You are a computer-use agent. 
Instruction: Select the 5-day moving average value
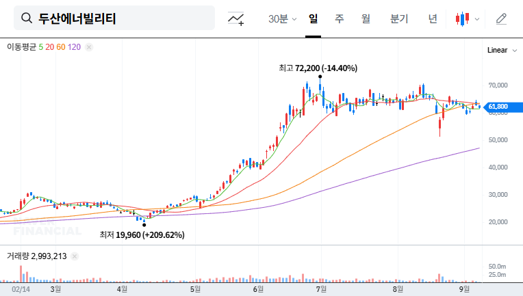pyautogui.click(x=40, y=47)
